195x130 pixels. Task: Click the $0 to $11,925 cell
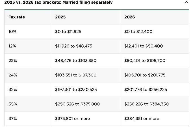68,31
